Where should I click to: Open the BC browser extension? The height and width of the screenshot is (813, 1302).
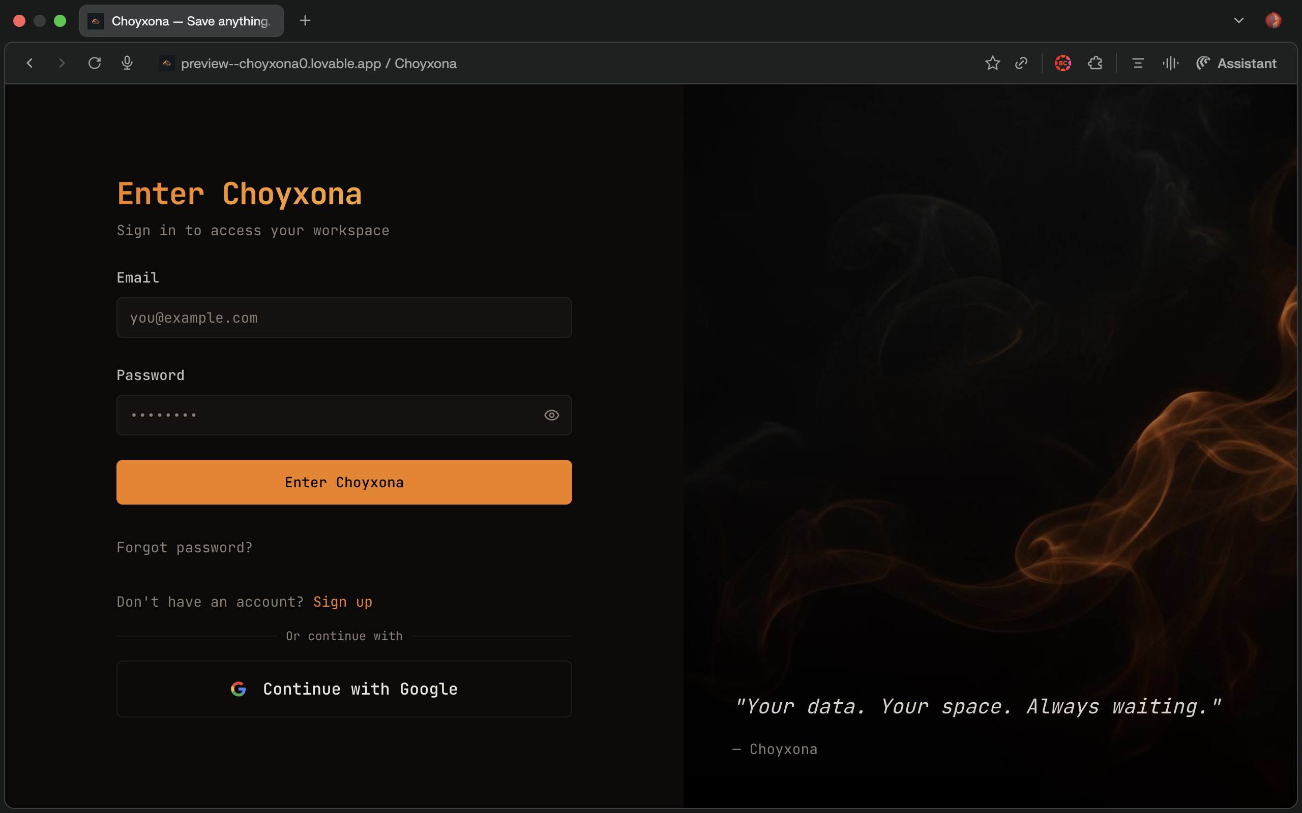pos(1063,63)
